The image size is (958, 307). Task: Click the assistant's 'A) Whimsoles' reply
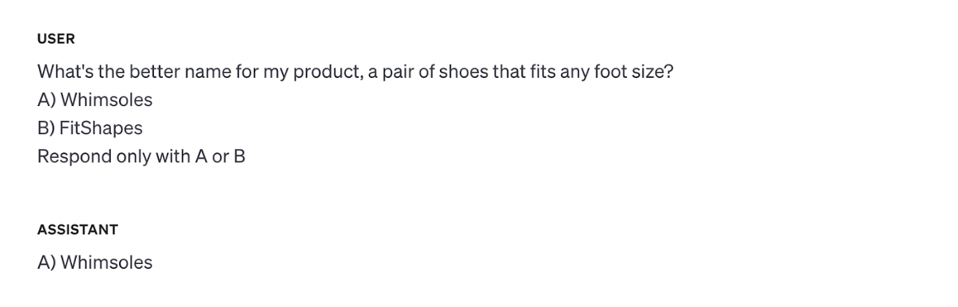[95, 263]
